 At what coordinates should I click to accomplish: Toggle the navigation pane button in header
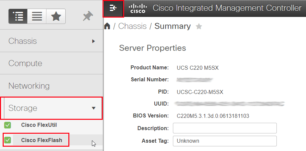tap(113, 8)
